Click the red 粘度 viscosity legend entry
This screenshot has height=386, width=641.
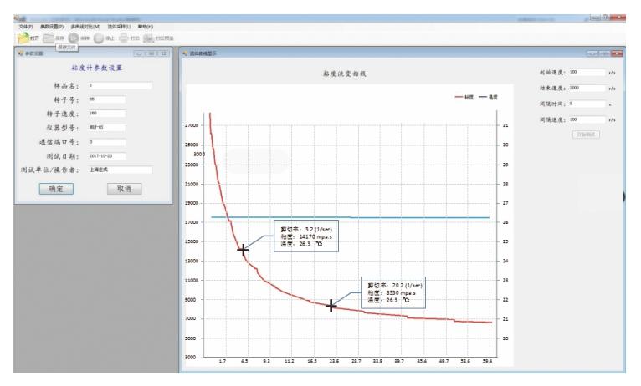click(464, 97)
